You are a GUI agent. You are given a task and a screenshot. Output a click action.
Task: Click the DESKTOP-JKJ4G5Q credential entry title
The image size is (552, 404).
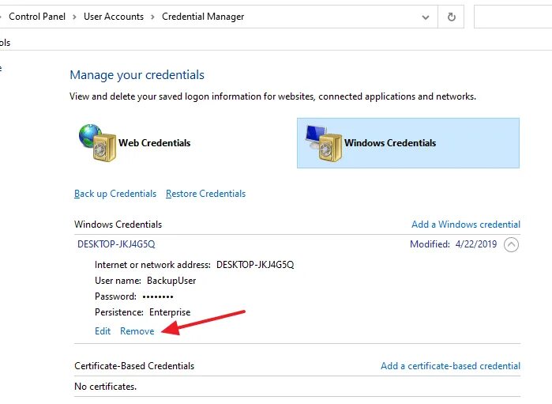click(x=116, y=244)
